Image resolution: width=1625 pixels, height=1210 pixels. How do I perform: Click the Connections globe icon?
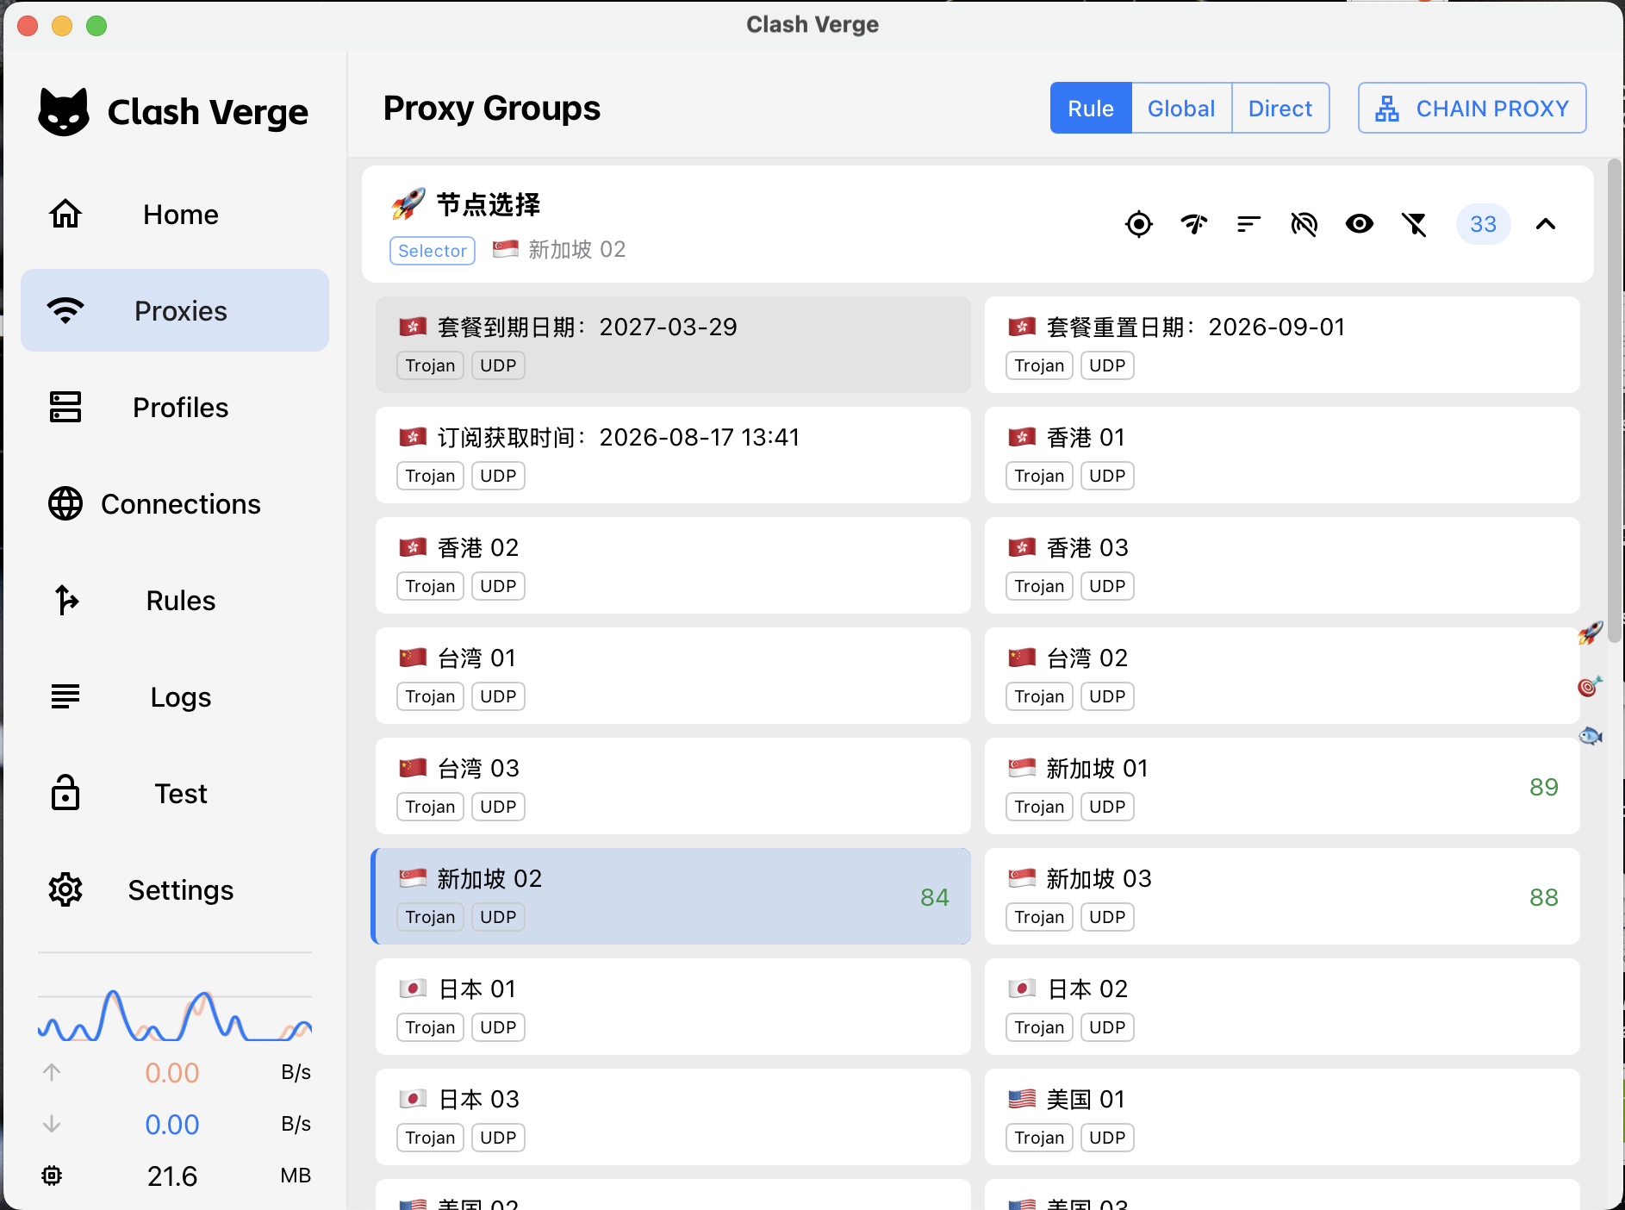[65, 503]
